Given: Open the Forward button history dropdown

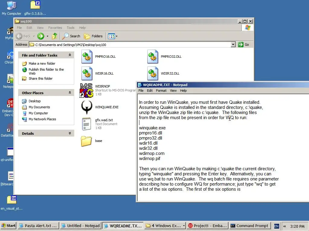Looking at the screenshot, I should point(47,36).
